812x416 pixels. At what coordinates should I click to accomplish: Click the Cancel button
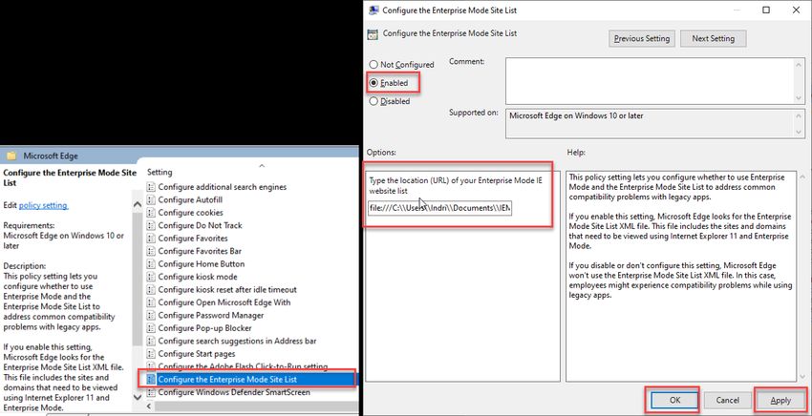(727, 400)
